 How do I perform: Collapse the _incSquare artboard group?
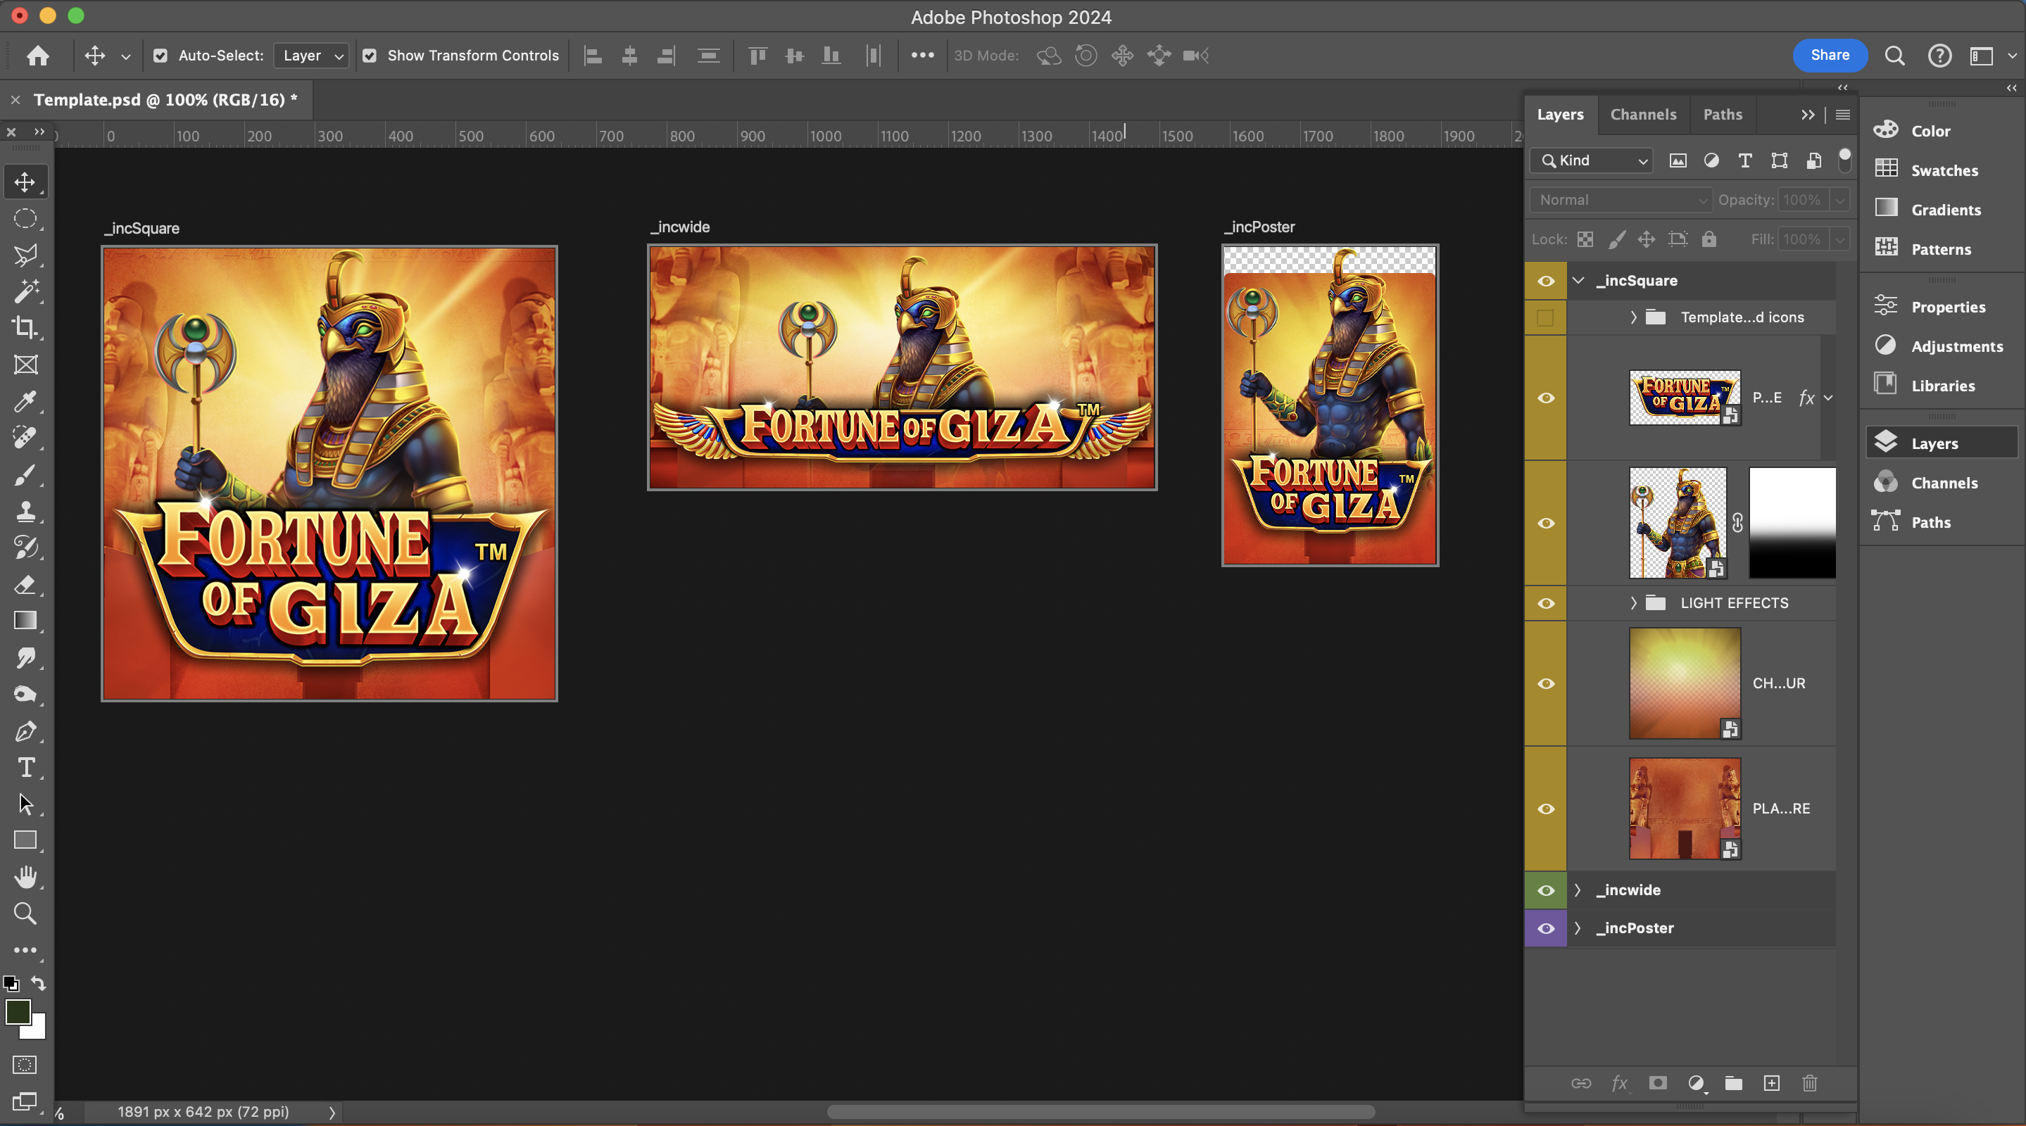pos(1578,281)
